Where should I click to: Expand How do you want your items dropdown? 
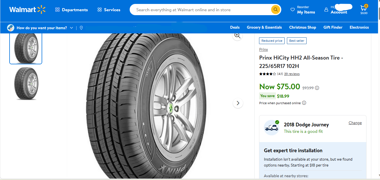(x=71, y=28)
